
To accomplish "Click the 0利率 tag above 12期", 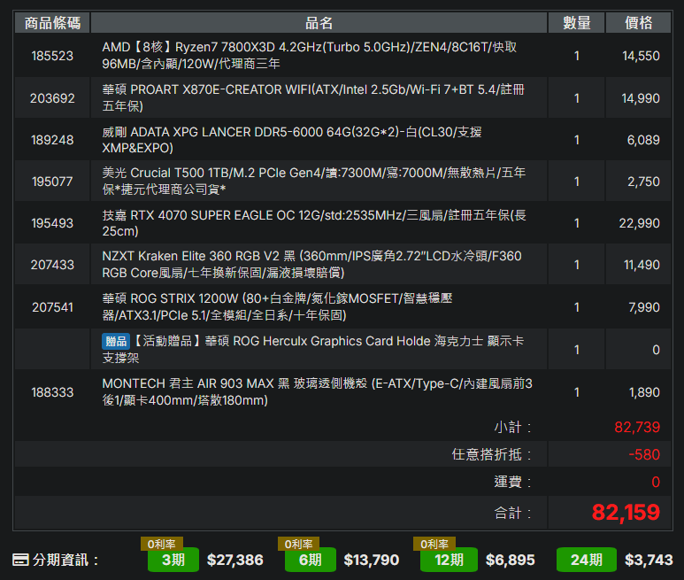I will 434,544.
